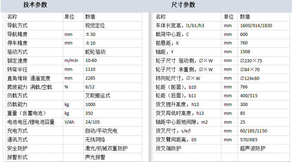Click the 技术参数 table heading
292x162 pixels.
point(35,5)
